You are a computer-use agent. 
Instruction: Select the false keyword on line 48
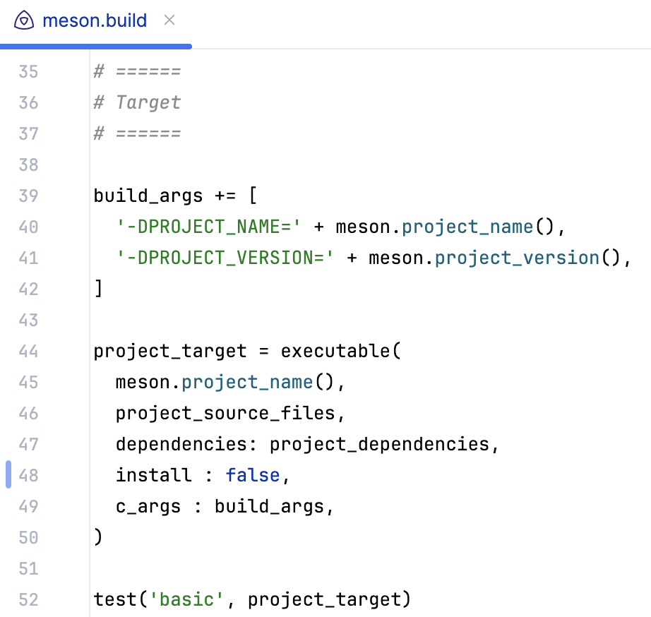(253, 475)
